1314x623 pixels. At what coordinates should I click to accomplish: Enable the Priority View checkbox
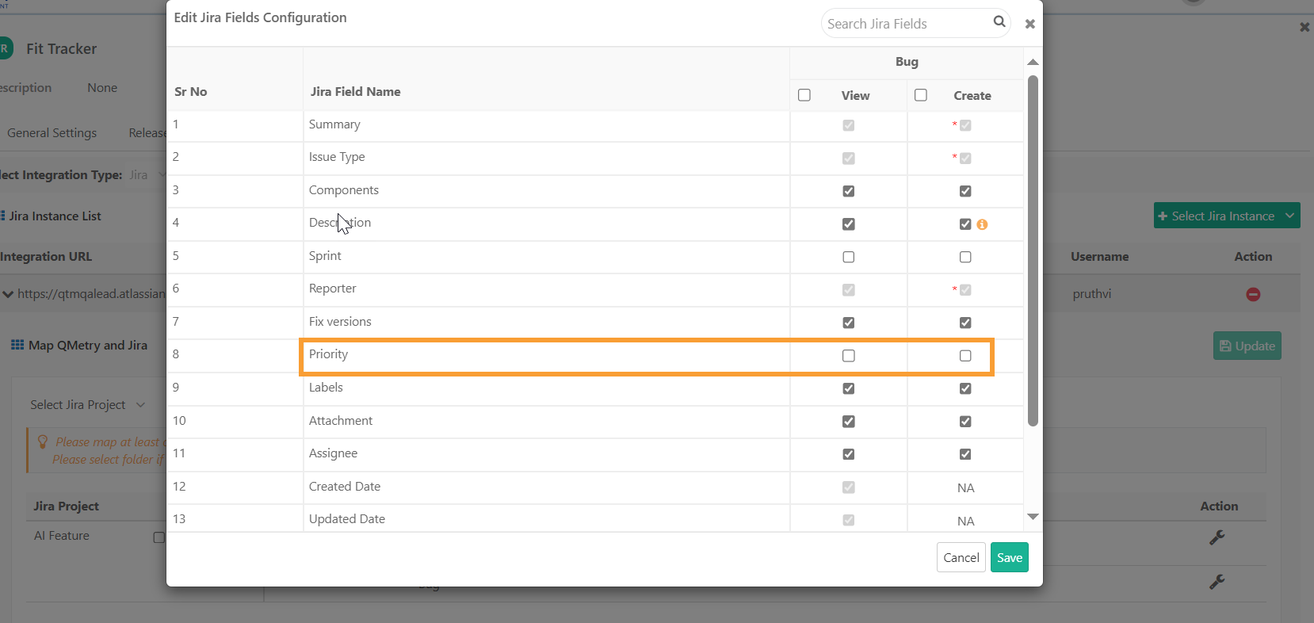[849, 356]
